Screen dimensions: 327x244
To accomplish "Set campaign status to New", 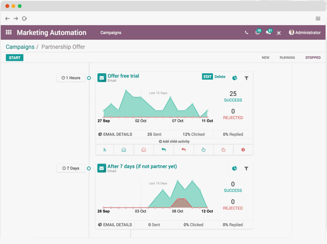I will coord(266,58).
